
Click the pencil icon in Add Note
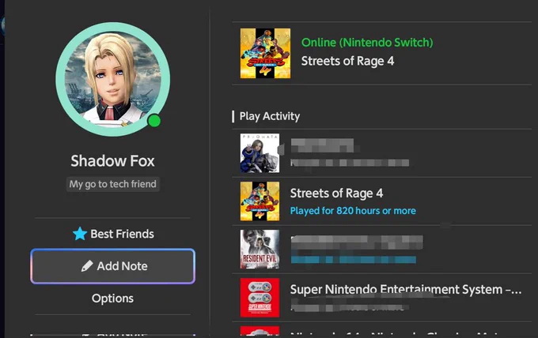tap(87, 266)
